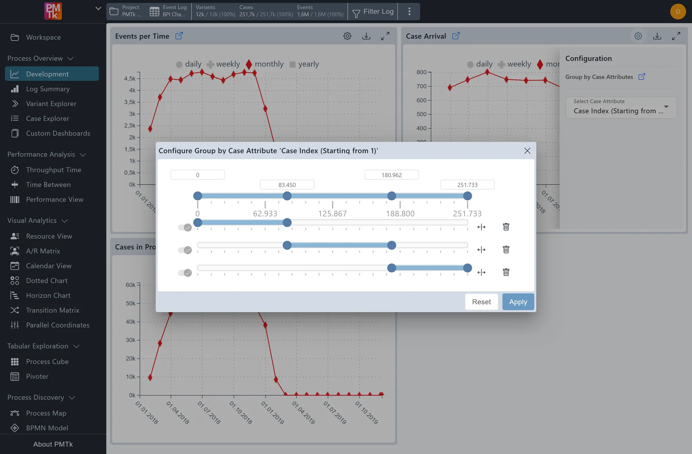Toggle the second range group switch
The height and width of the screenshot is (454, 692).
pyautogui.click(x=185, y=250)
